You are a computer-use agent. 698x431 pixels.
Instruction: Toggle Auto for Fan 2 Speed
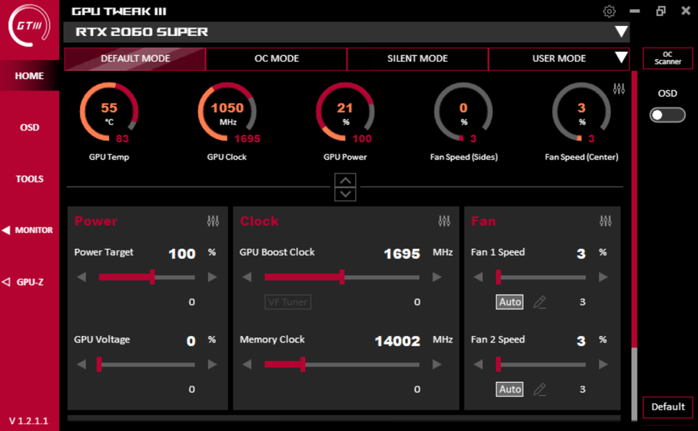coord(509,389)
